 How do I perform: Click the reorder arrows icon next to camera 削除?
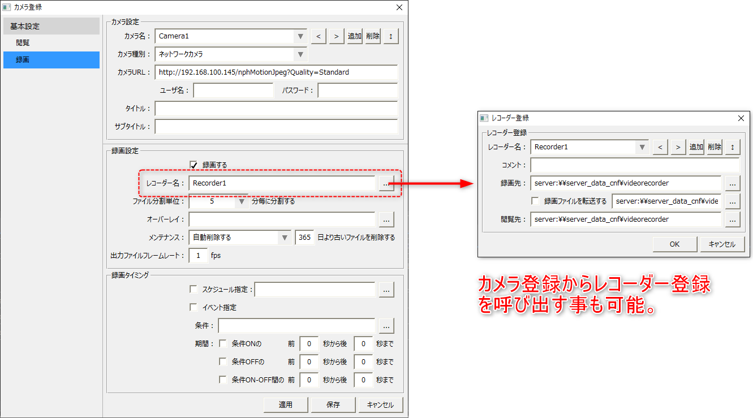pyautogui.click(x=390, y=35)
